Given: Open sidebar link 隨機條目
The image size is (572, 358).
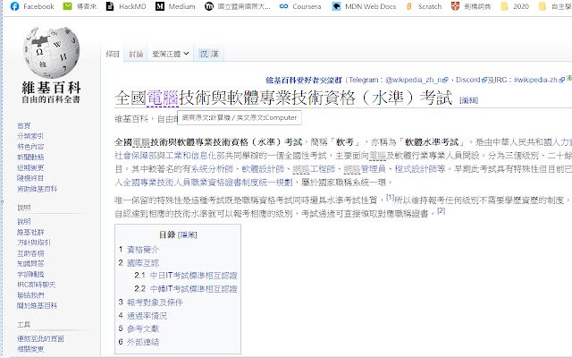Looking at the screenshot, I should click(x=30, y=178).
